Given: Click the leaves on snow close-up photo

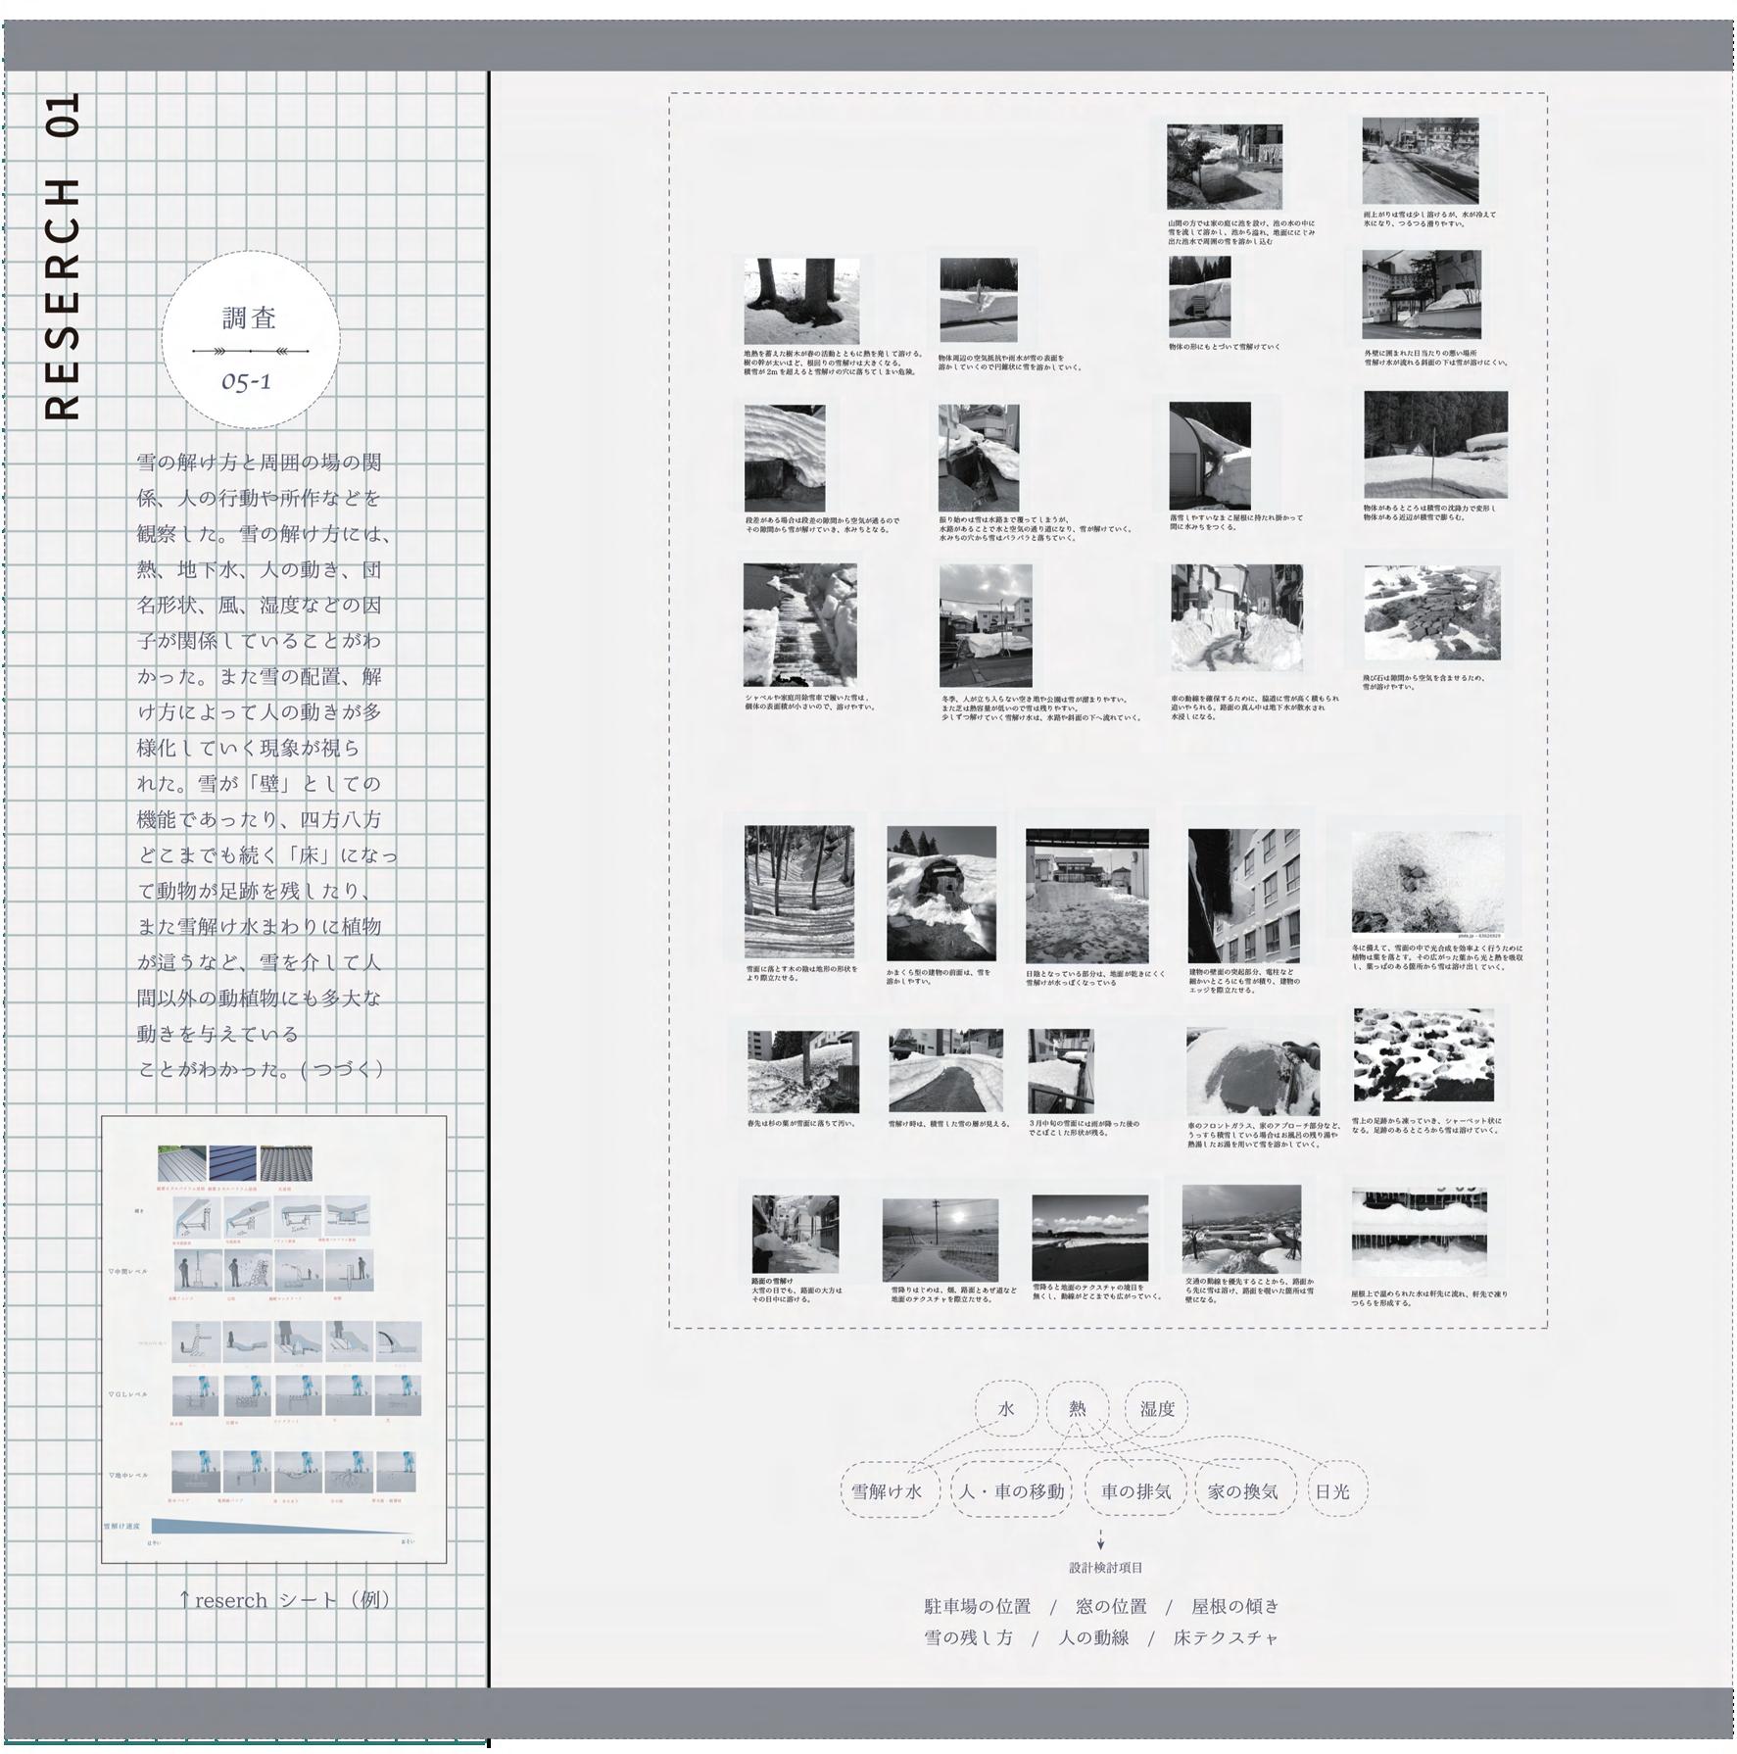Looking at the screenshot, I should tap(1428, 882).
